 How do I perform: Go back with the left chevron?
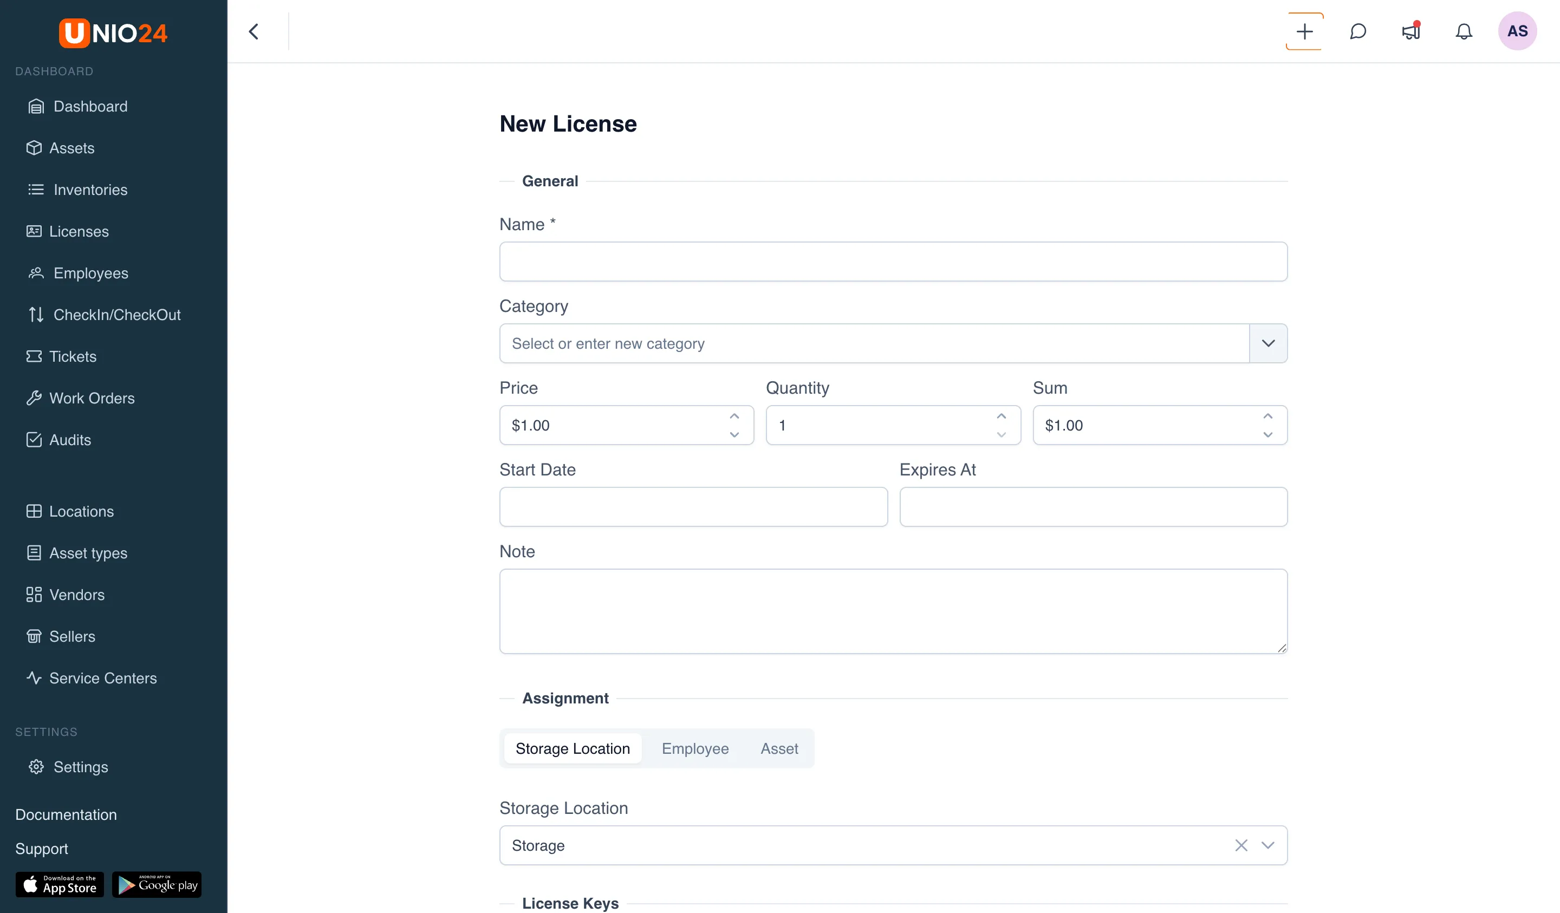(x=254, y=31)
